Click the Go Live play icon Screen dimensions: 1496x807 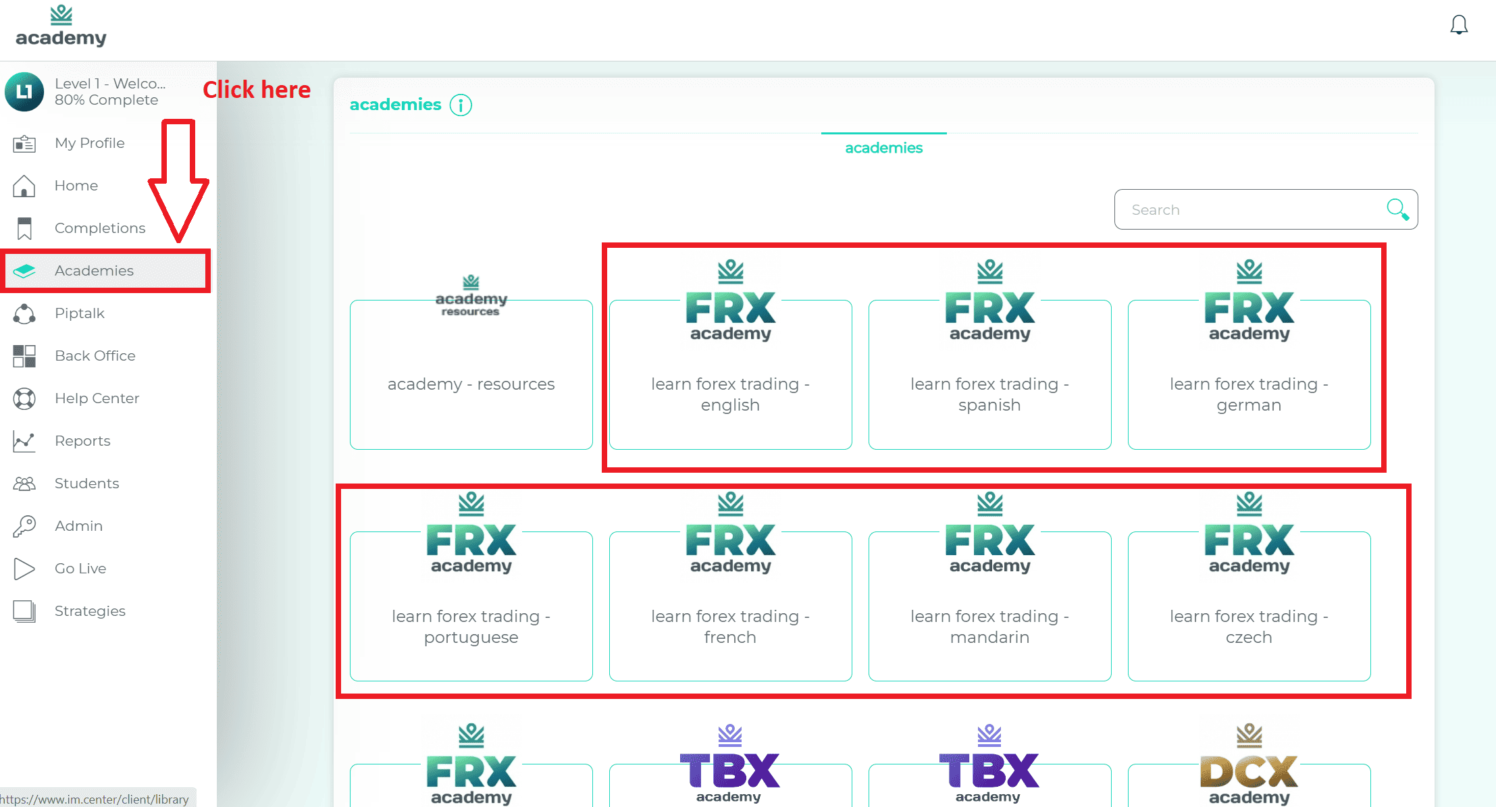pos(24,569)
